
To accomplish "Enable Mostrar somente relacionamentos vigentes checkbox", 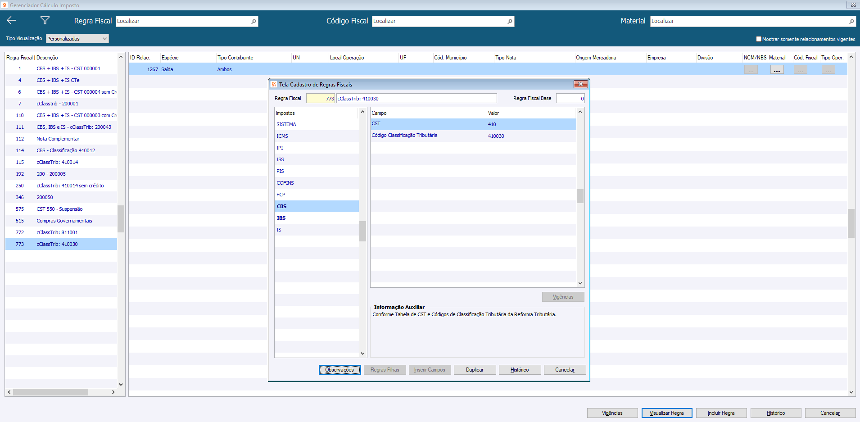I will [759, 39].
